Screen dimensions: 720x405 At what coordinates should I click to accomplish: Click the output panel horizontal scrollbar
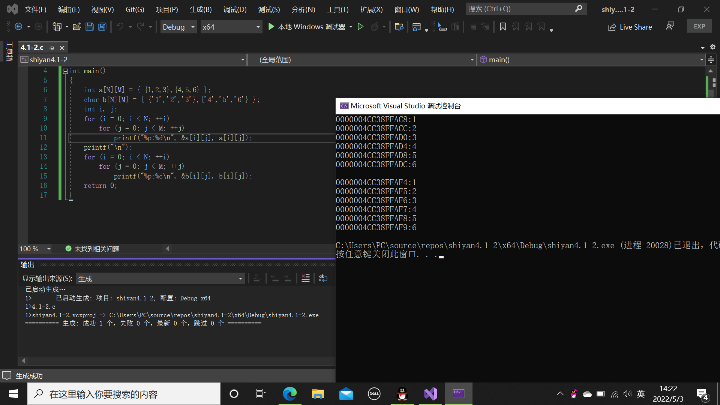(176, 361)
